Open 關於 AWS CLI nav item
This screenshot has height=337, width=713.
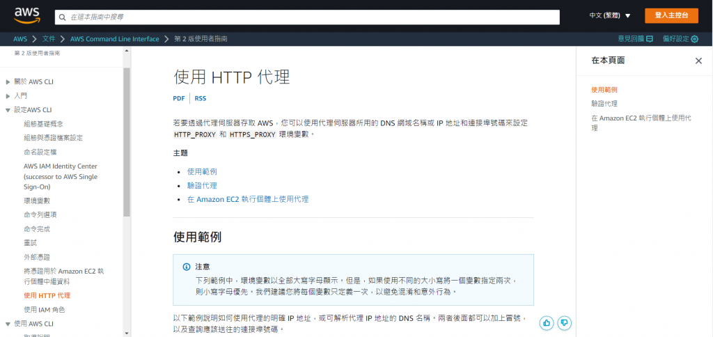pos(33,82)
